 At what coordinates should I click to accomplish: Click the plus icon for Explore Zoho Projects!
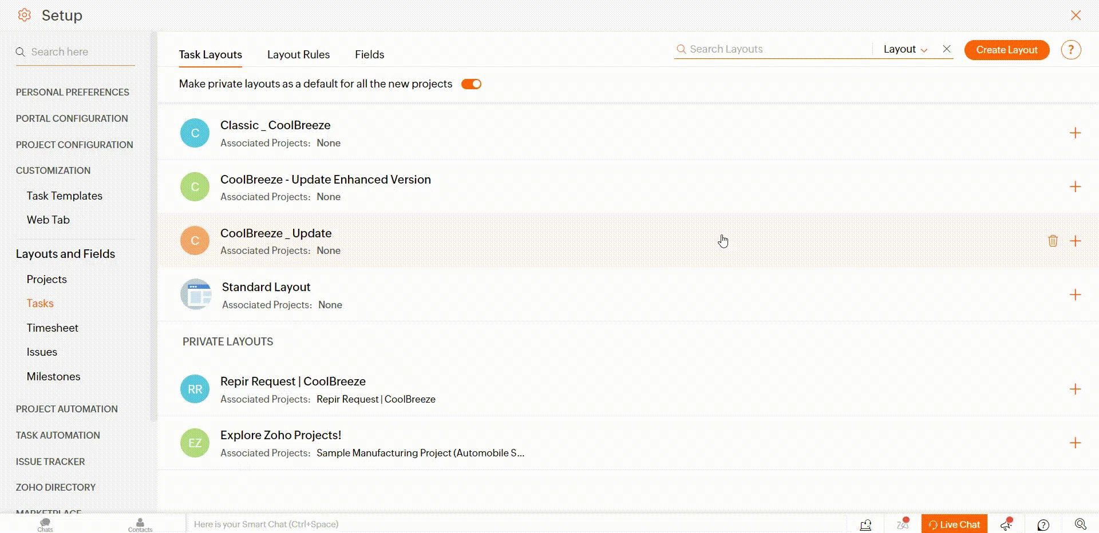[1075, 443]
